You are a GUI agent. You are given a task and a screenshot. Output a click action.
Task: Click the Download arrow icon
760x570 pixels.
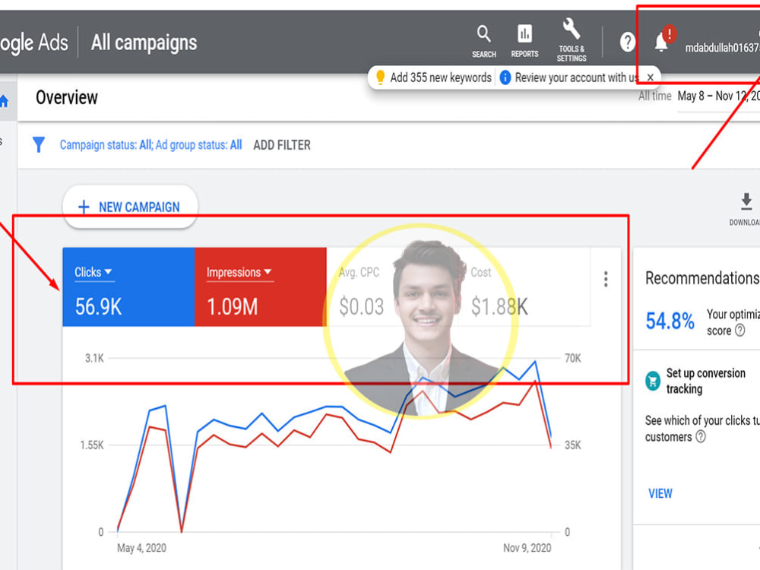(x=746, y=201)
